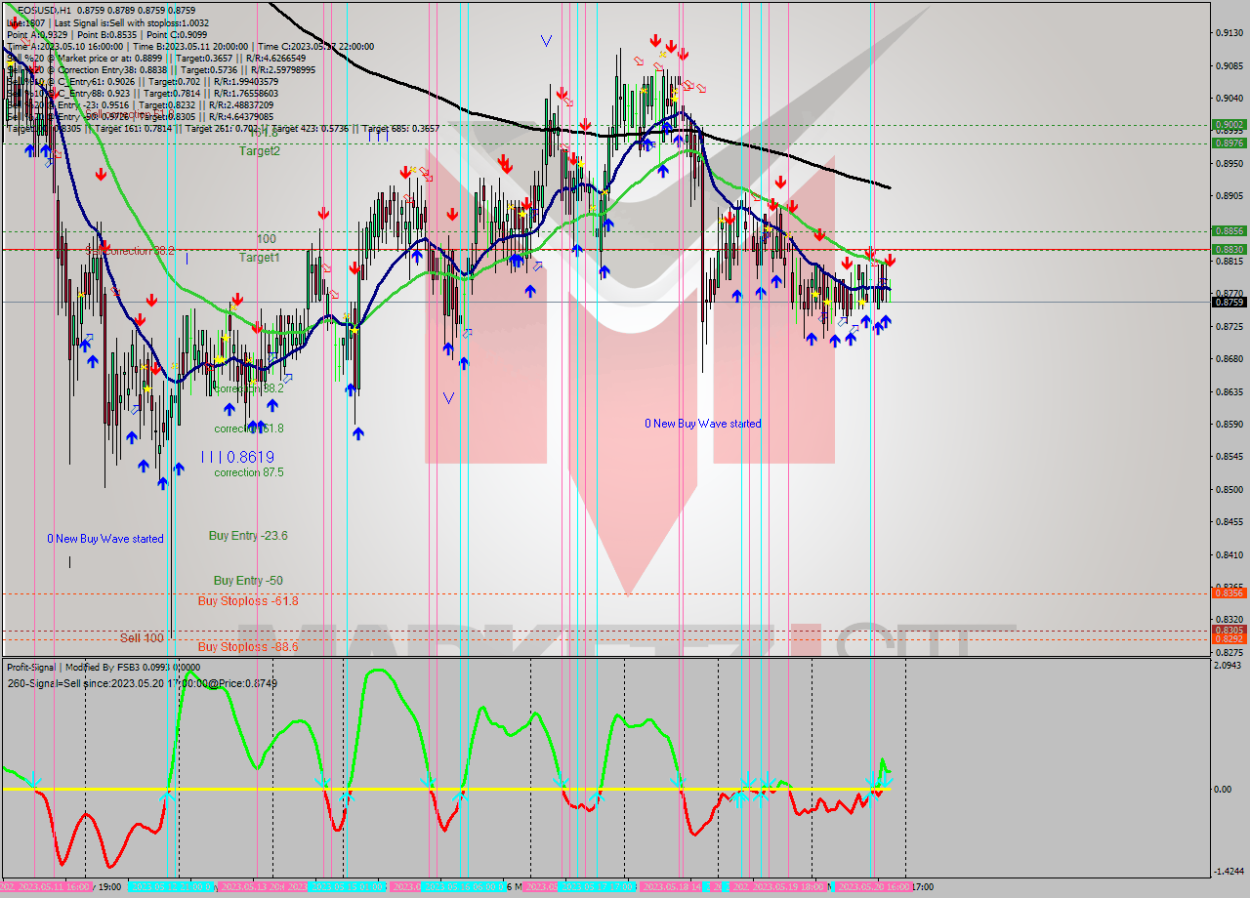
Task: Click the 'correction 61.8' label
Action: pyautogui.click(x=249, y=429)
